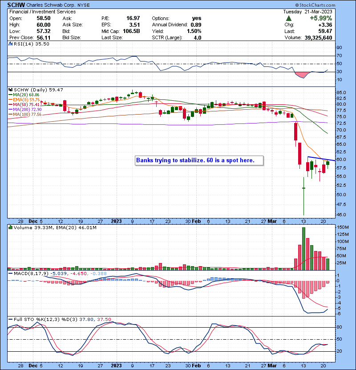The width and height of the screenshot is (356, 370).
Task: Click the 2023 year marker on the price chart date axis
Action: click(116, 222)
